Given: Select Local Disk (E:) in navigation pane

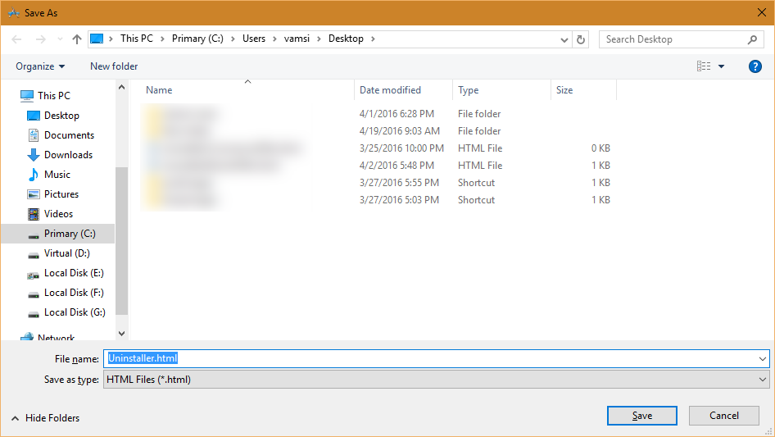Looking at the screenshot, I should coord(74,273).
